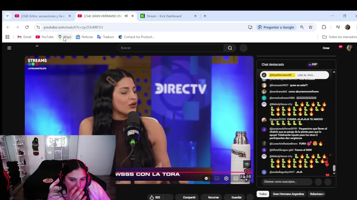
Task: Expand the Chat destacado dropdown
Action: [273, 64]
